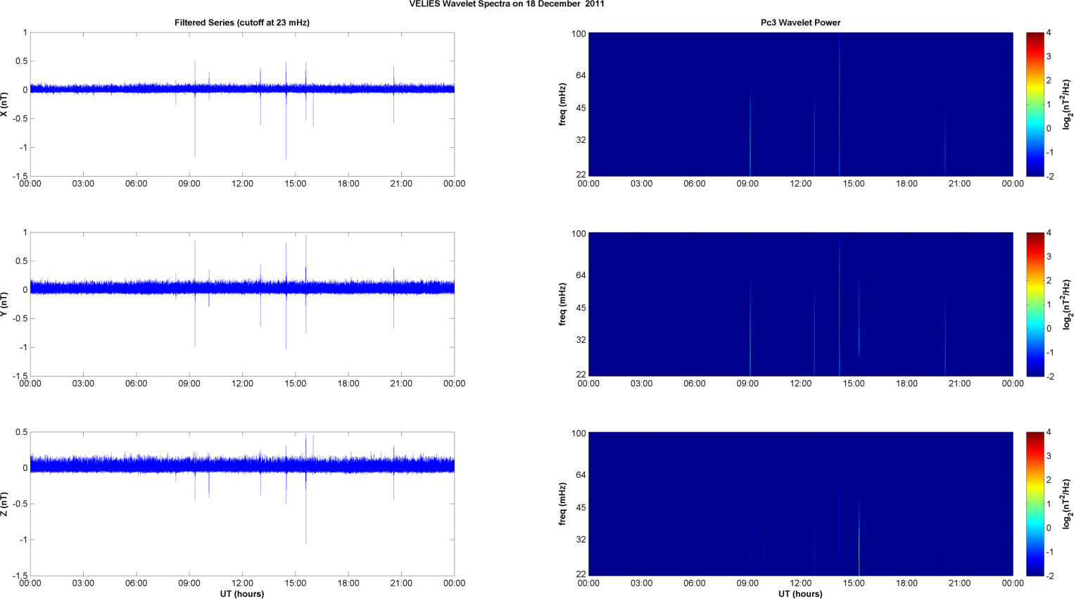Click the colorbar beside the Y wavelet plot

[x=1035, y=304]
